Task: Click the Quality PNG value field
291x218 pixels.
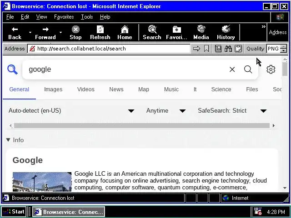Action: pos(273,49)
